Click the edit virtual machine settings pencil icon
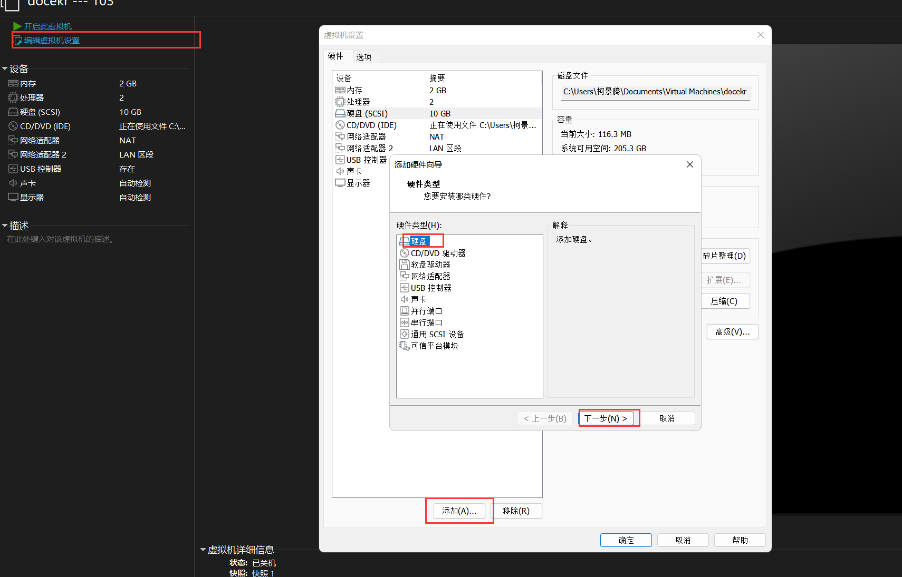 tap(18, 41)
